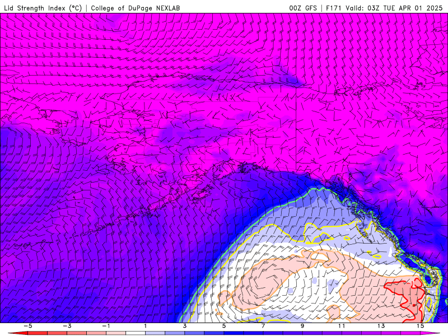The height and width of the screenshot is (336, 448).
Task: Click the -1 value on the color scale
Action: pyautogui.click(x=106, y=326)
